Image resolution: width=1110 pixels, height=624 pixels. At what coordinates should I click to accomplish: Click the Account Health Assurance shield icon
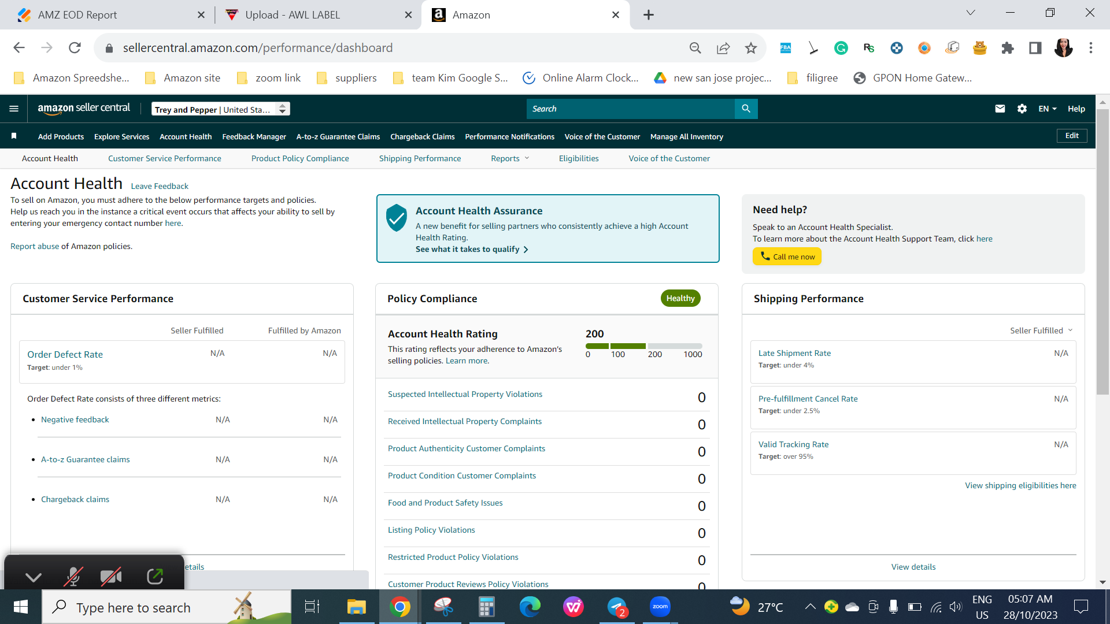tap(397, 218)
